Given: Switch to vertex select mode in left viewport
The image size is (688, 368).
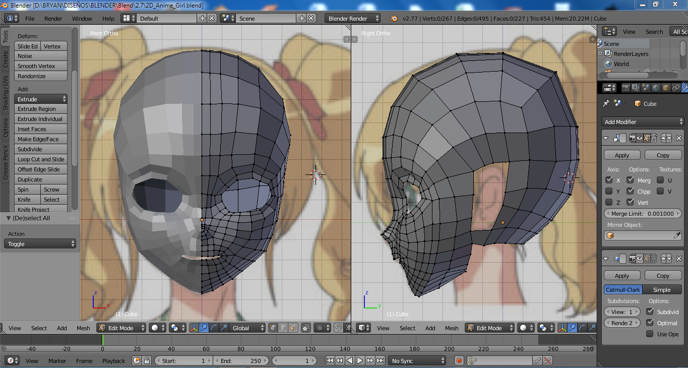Looking at the screenshot, I should (x=273, y=328).
